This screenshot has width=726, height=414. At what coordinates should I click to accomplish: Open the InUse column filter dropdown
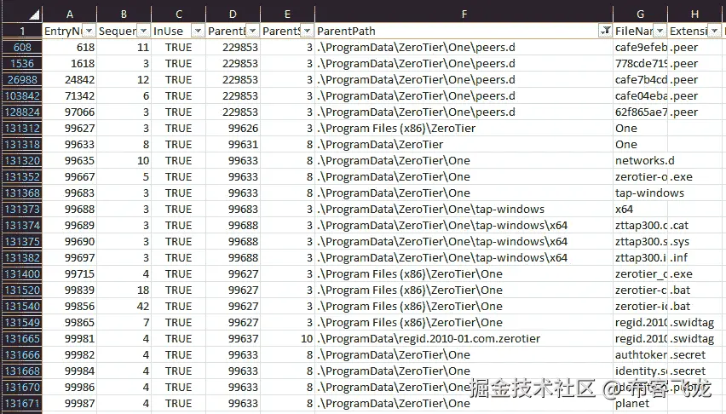tap(199, 31)
